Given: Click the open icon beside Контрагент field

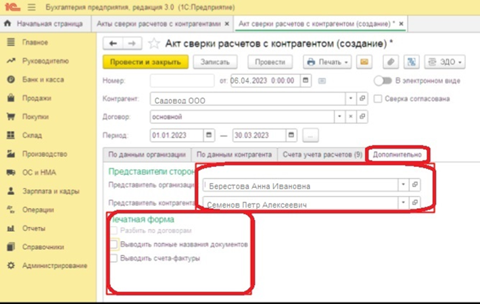Looking at the screenshot, I should point(363,99).
